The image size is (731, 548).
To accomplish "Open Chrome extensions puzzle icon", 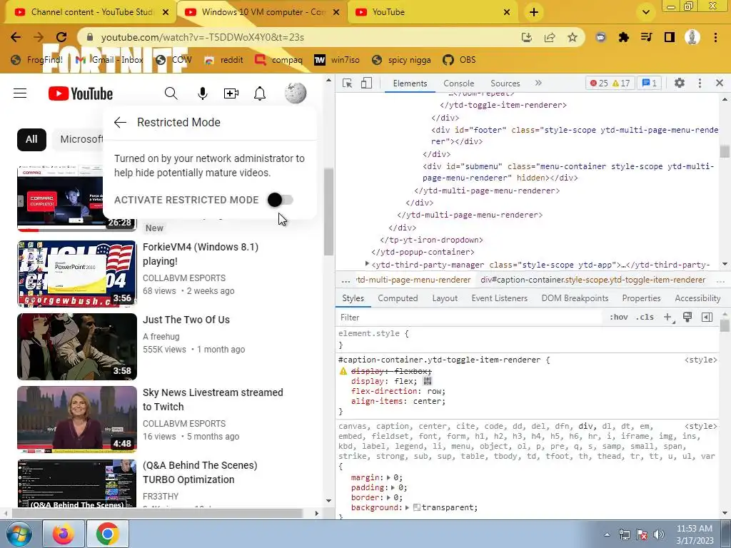I will click(x=624, y=37).
